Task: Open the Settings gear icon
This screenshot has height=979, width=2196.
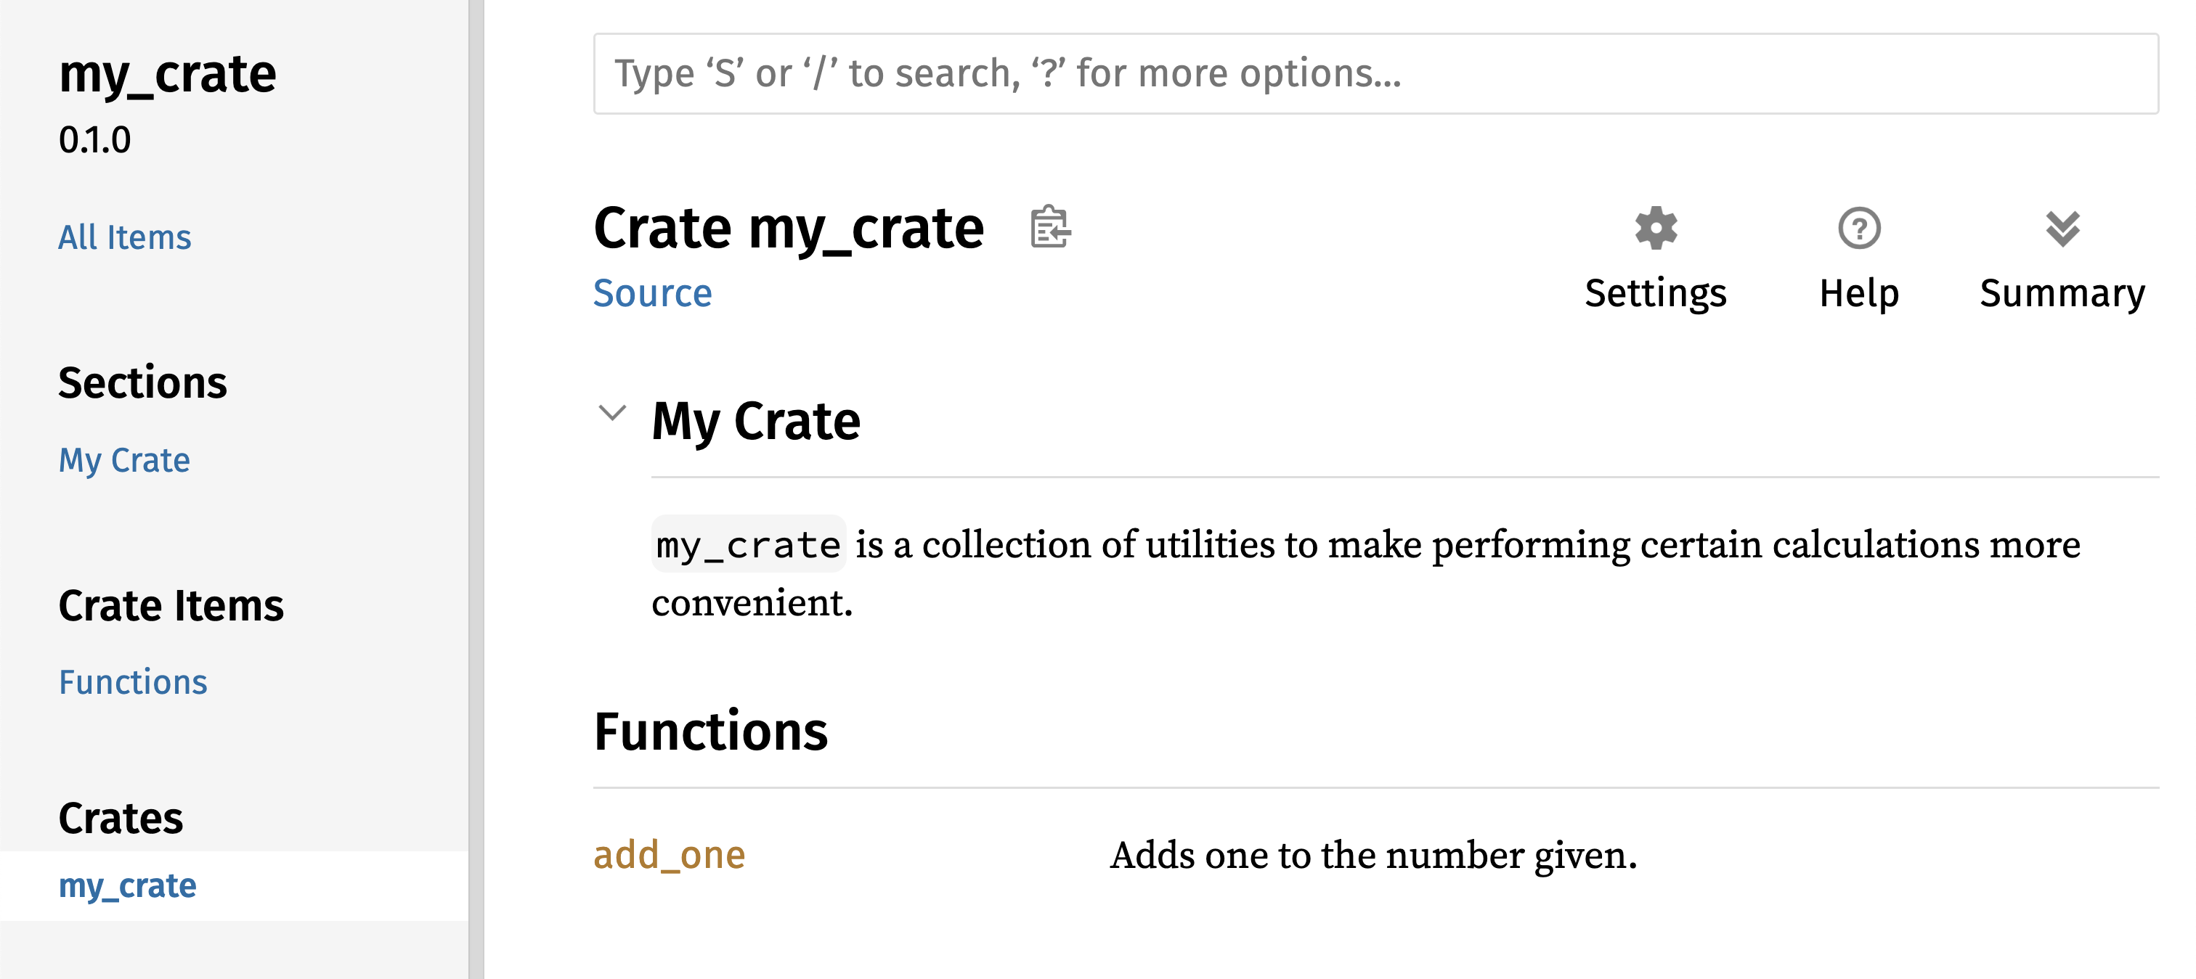Action: (1655, 229)
